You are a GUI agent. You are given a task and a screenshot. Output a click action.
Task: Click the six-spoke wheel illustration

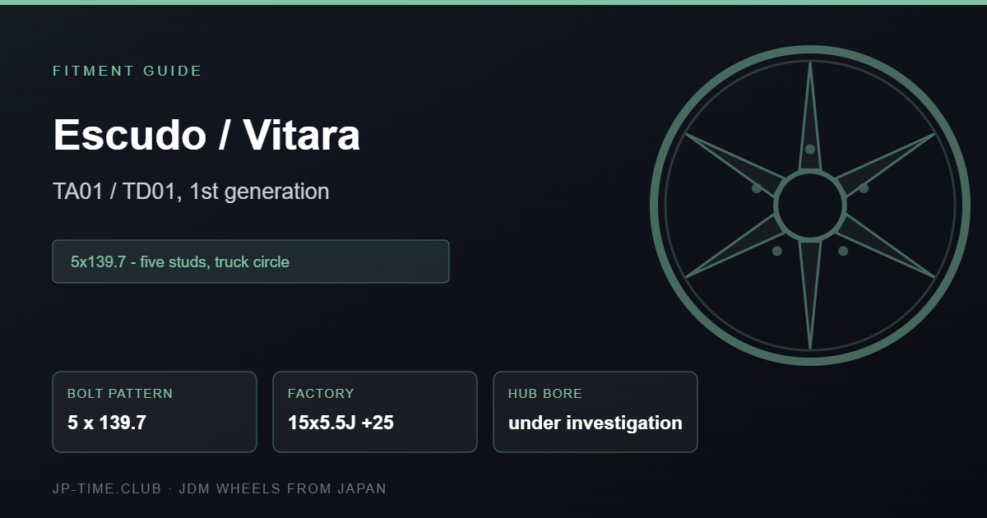(x=810, y=206)
